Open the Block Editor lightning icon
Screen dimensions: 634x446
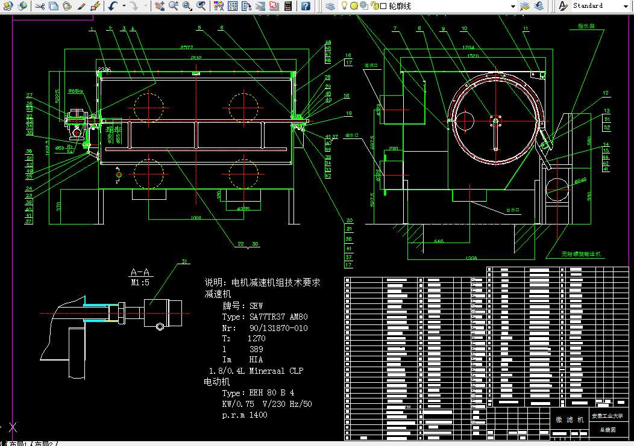pyautogui.click(x=95, y=5)
